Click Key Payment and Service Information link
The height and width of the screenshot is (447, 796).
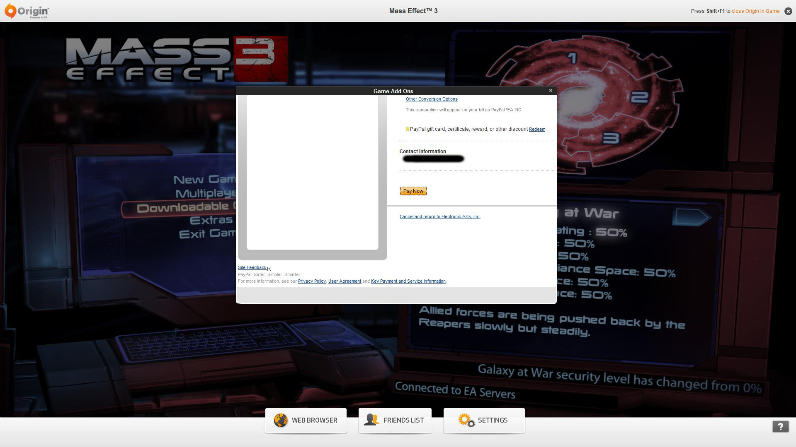pyautogui.click(x=408, y=281)
